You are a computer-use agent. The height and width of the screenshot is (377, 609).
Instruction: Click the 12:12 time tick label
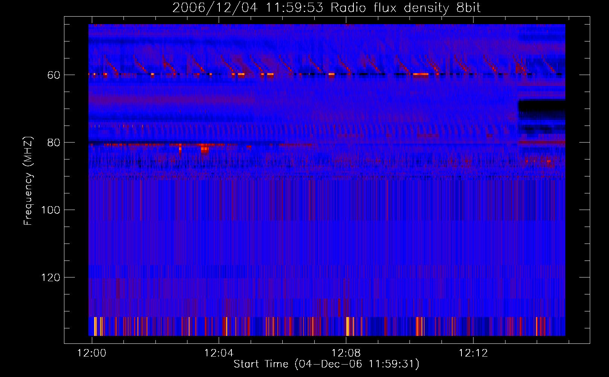(x=473, y=353)
